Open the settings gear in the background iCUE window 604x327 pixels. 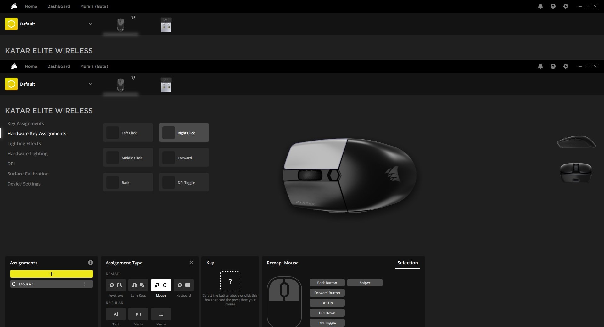(566, 6)
